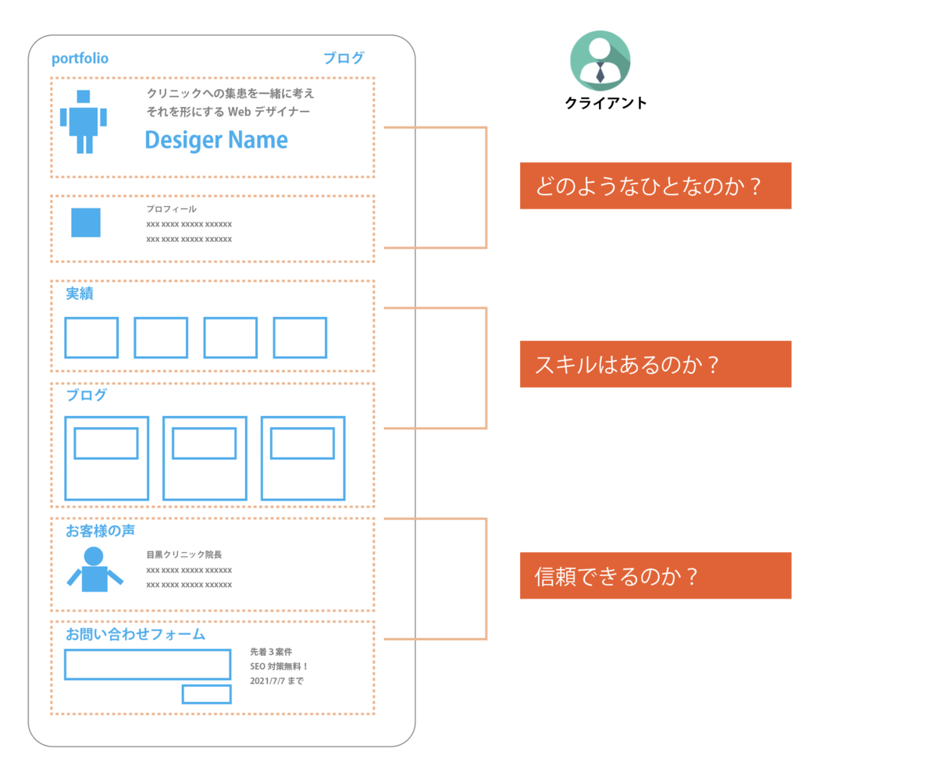Open the first thumbnail under 実績
Image resolution: width=937 pixels, height=769 pixels.
pyautogui.click(x=91, y=337)
